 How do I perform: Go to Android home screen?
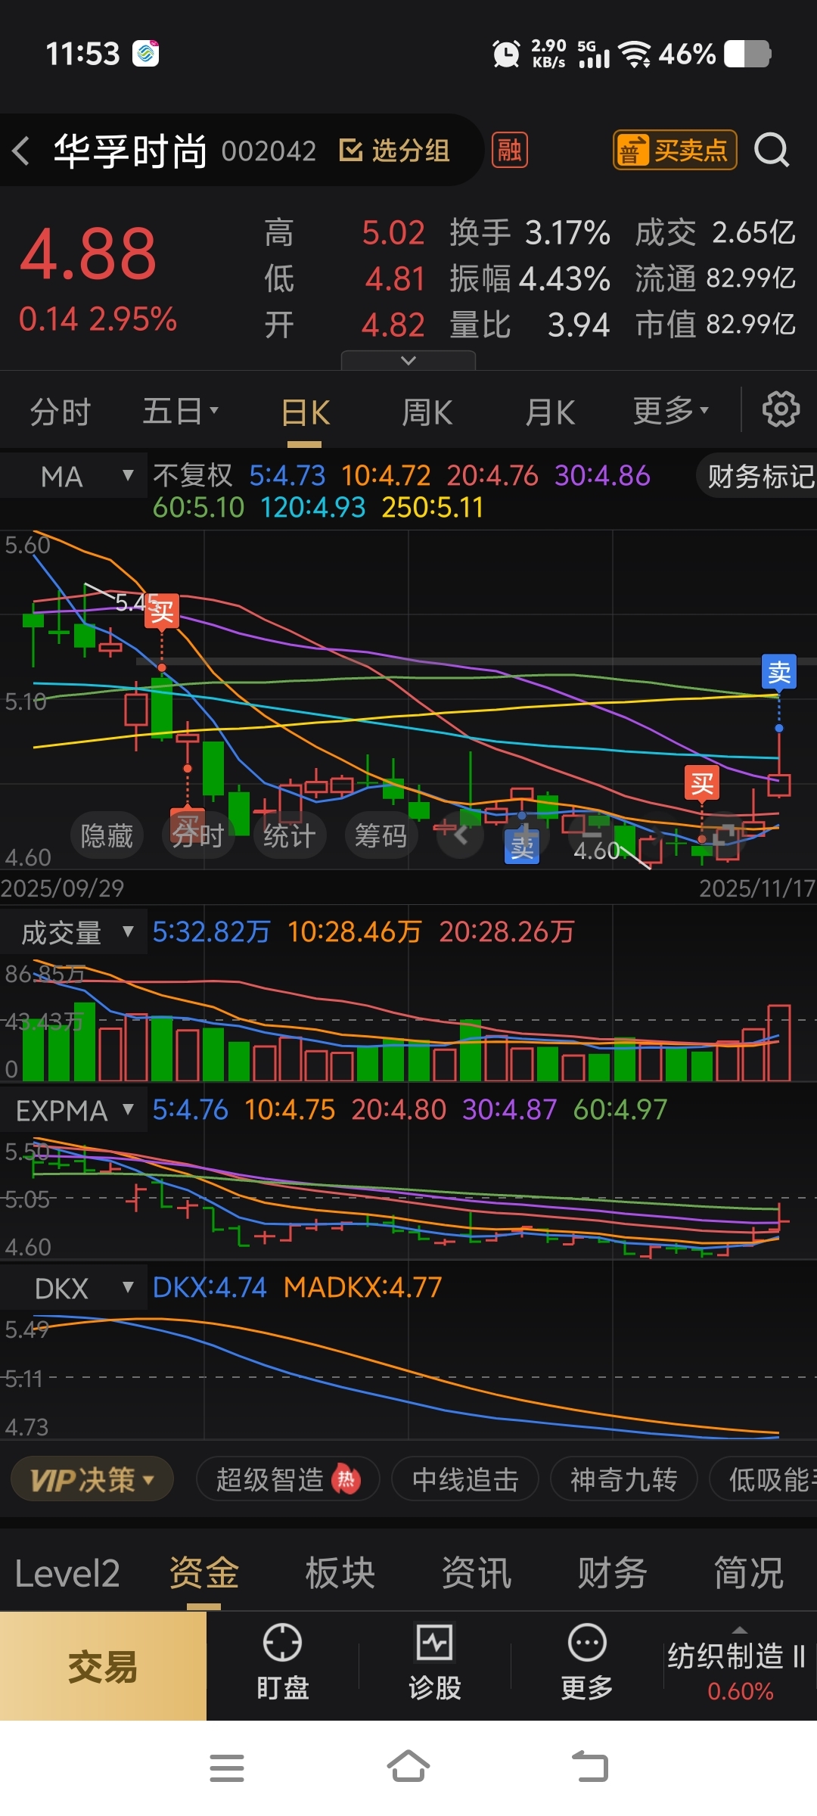coord(408,1768)
